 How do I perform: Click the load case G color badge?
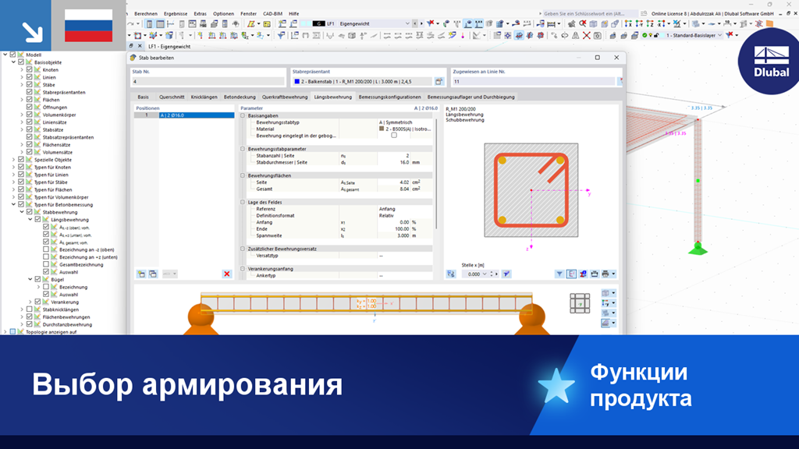[x=318, y=23]
